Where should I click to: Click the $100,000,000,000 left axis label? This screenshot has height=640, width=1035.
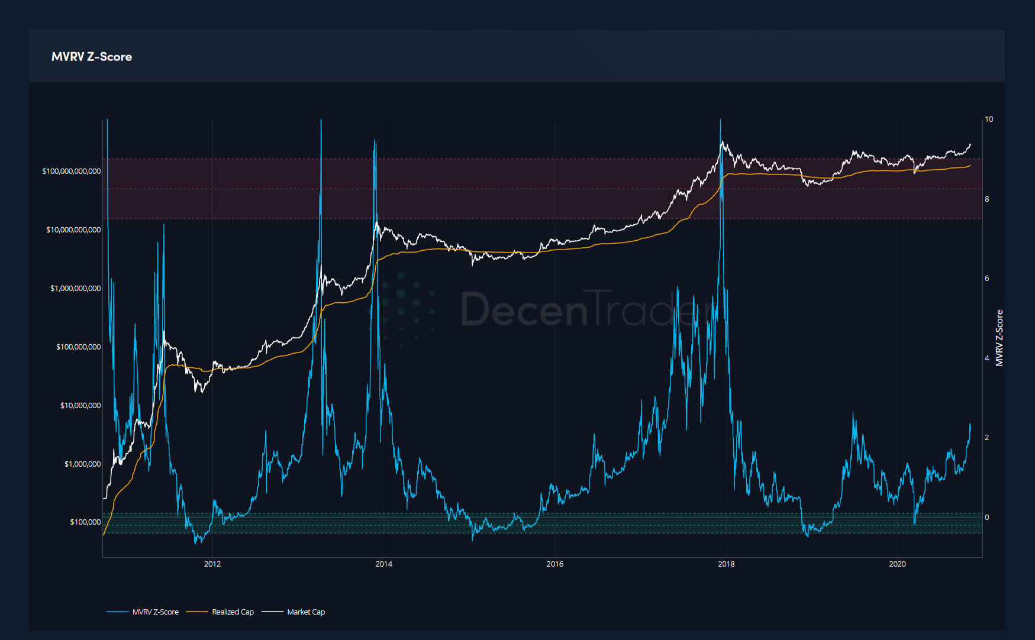(71, 171)
